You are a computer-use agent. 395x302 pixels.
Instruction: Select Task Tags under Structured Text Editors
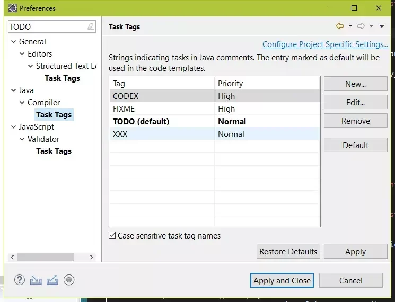62,78
